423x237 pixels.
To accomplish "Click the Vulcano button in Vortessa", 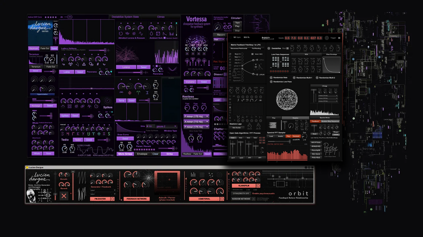I will point(190,82).
